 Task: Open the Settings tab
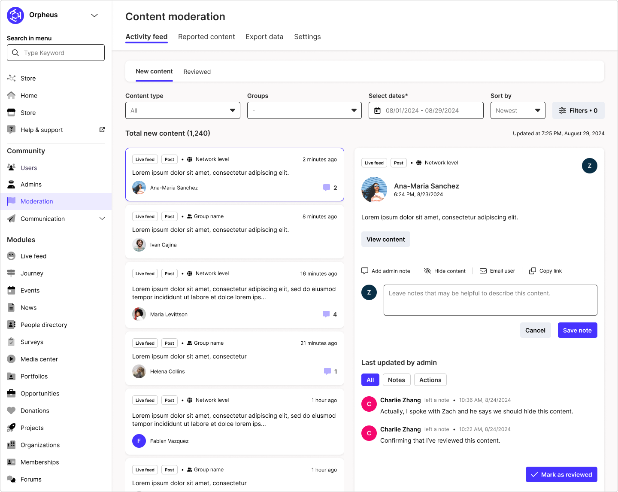pos(307,37)
